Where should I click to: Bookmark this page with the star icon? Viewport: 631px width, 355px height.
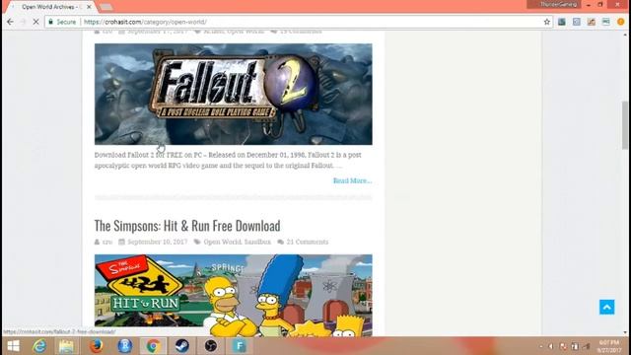[x=546, y=22]
